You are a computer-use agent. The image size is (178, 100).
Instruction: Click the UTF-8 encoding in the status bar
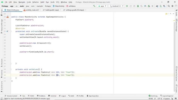160,99
